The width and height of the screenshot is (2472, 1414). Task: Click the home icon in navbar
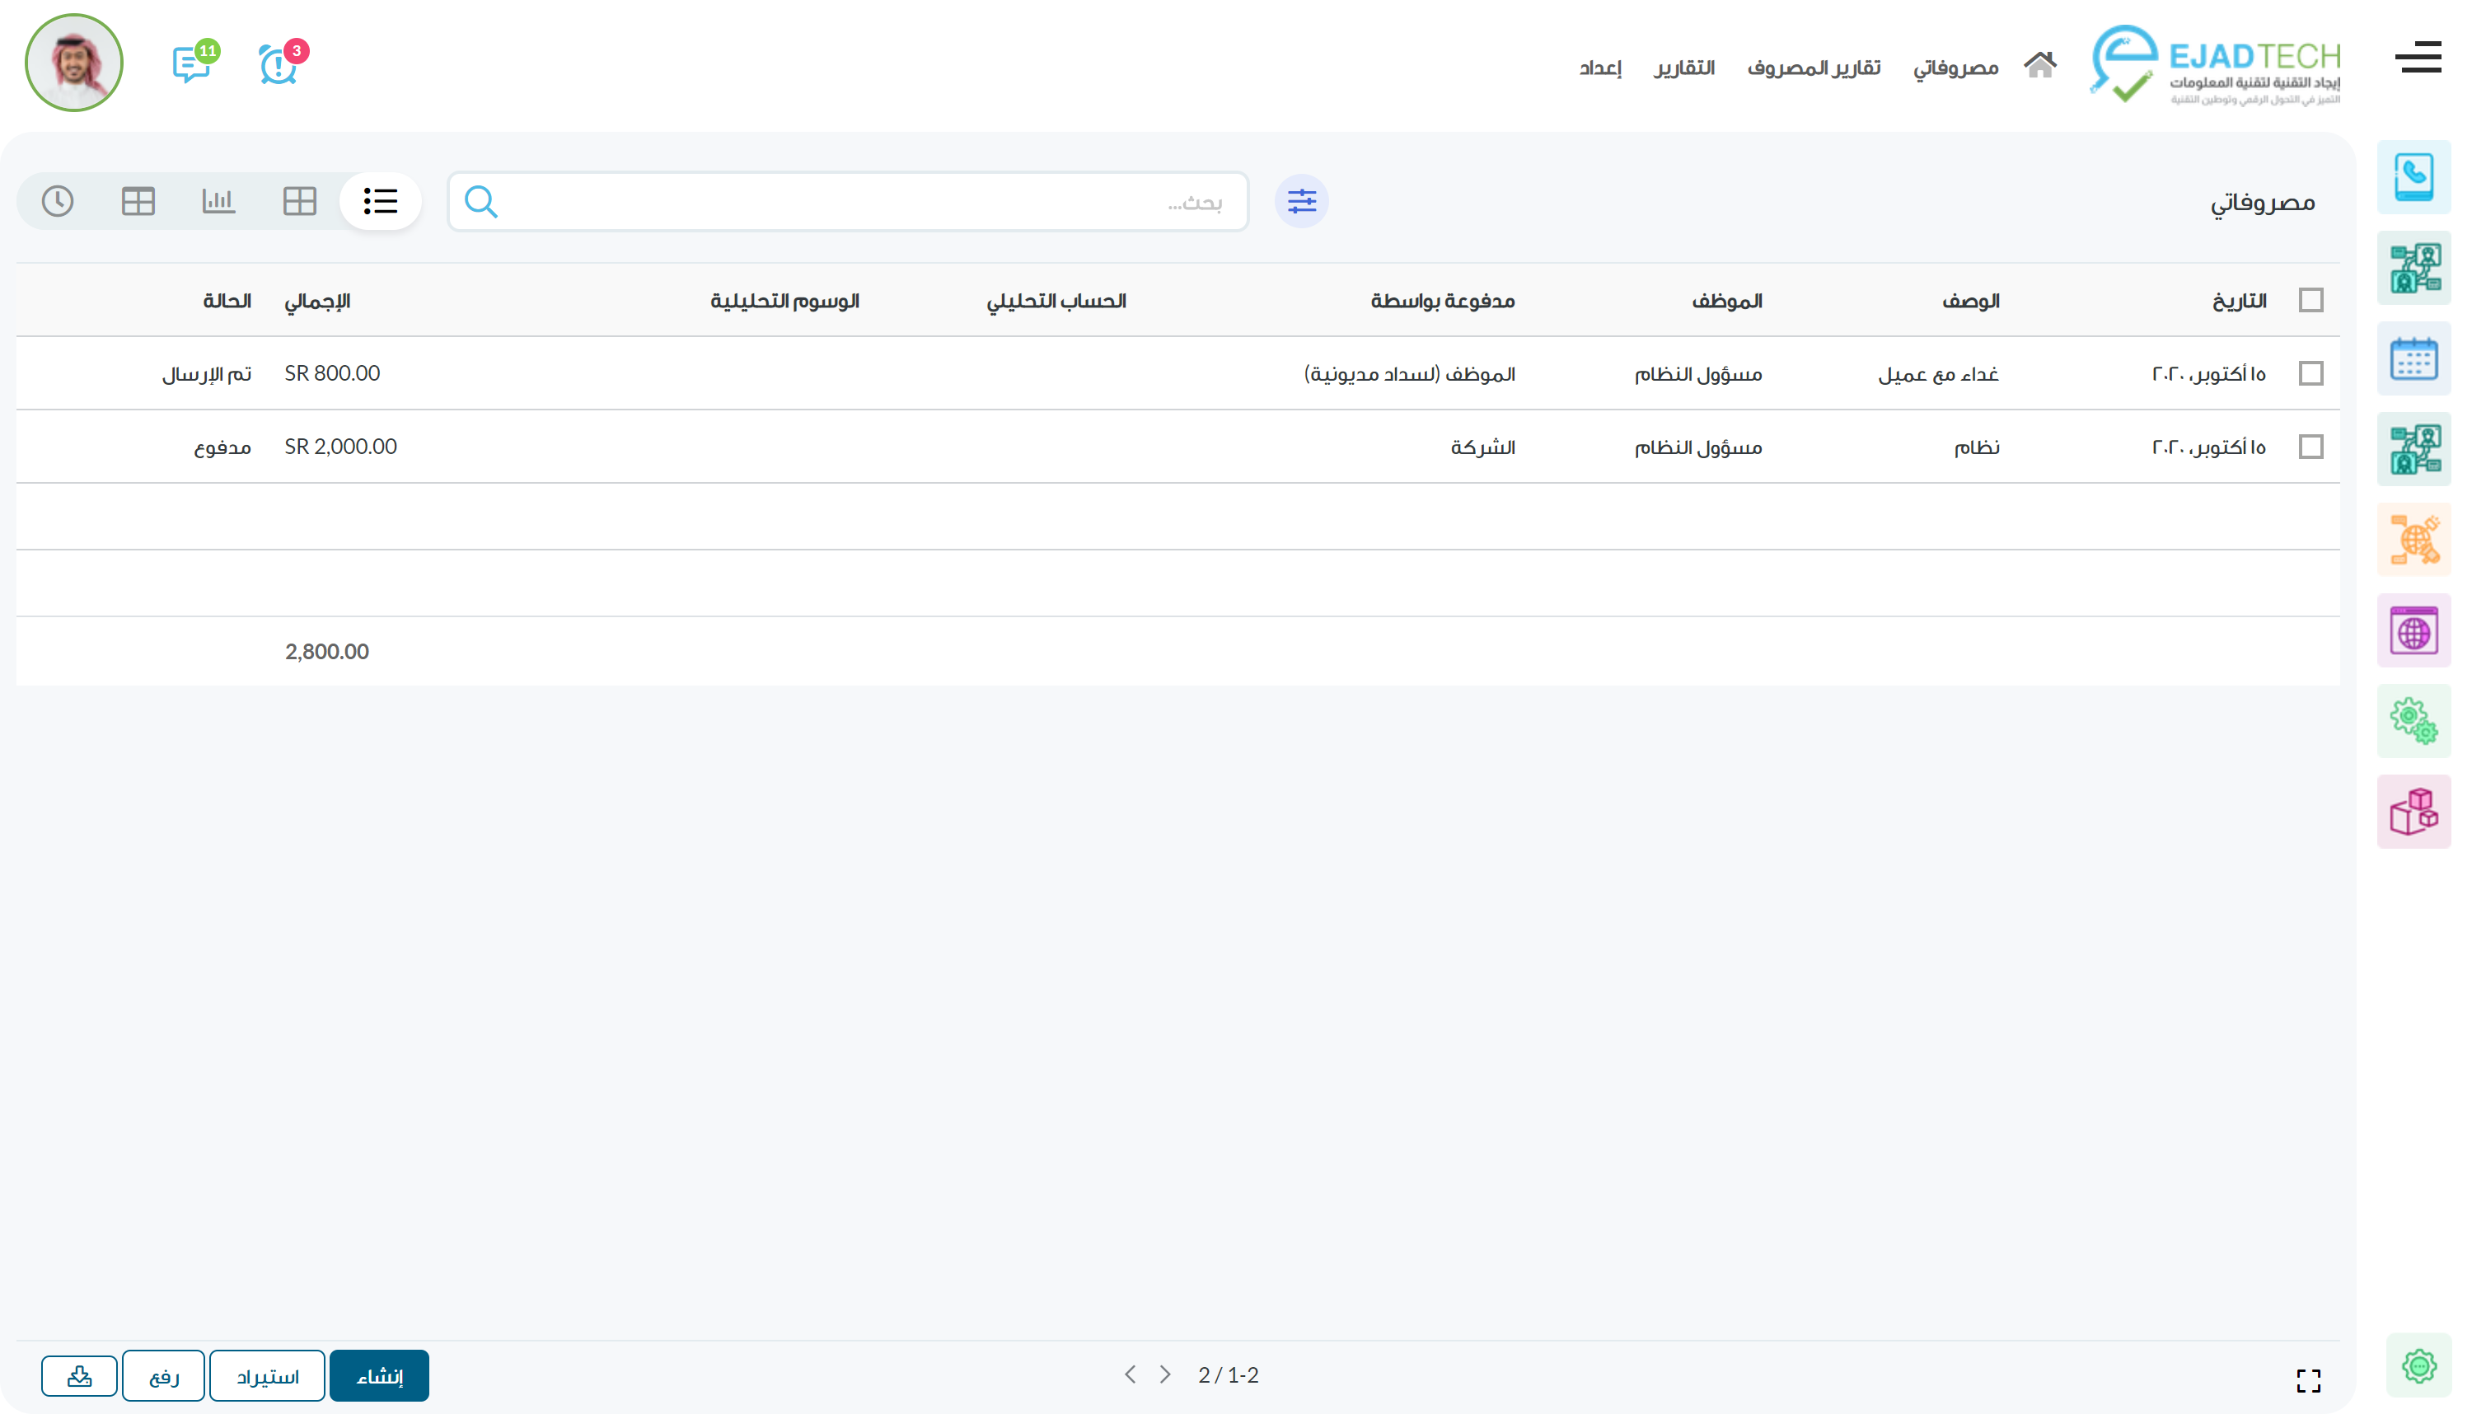point(2039,65)
